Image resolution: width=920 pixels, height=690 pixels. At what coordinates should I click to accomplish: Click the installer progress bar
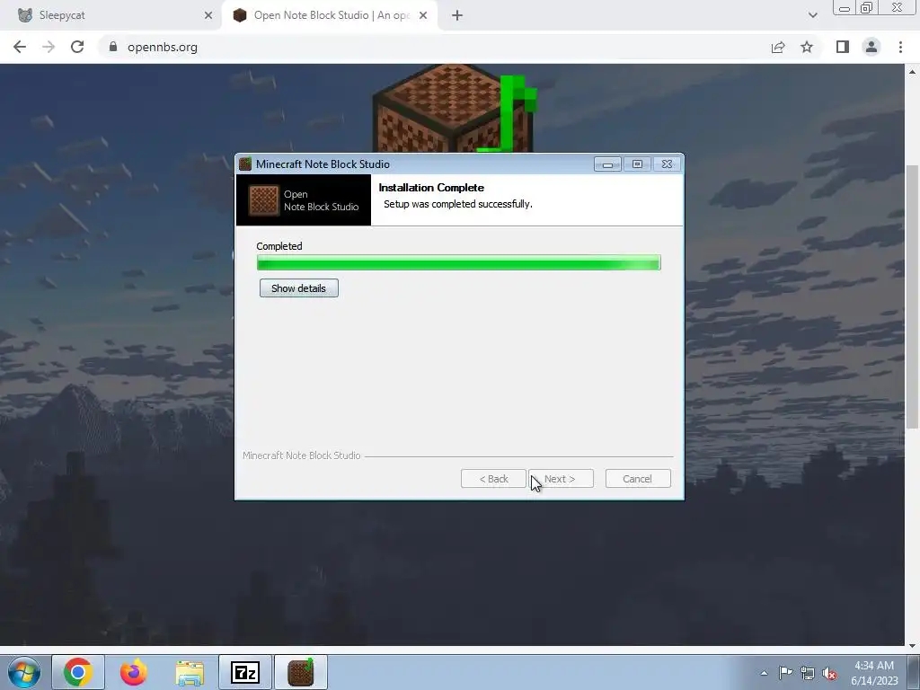pos(459,263)
